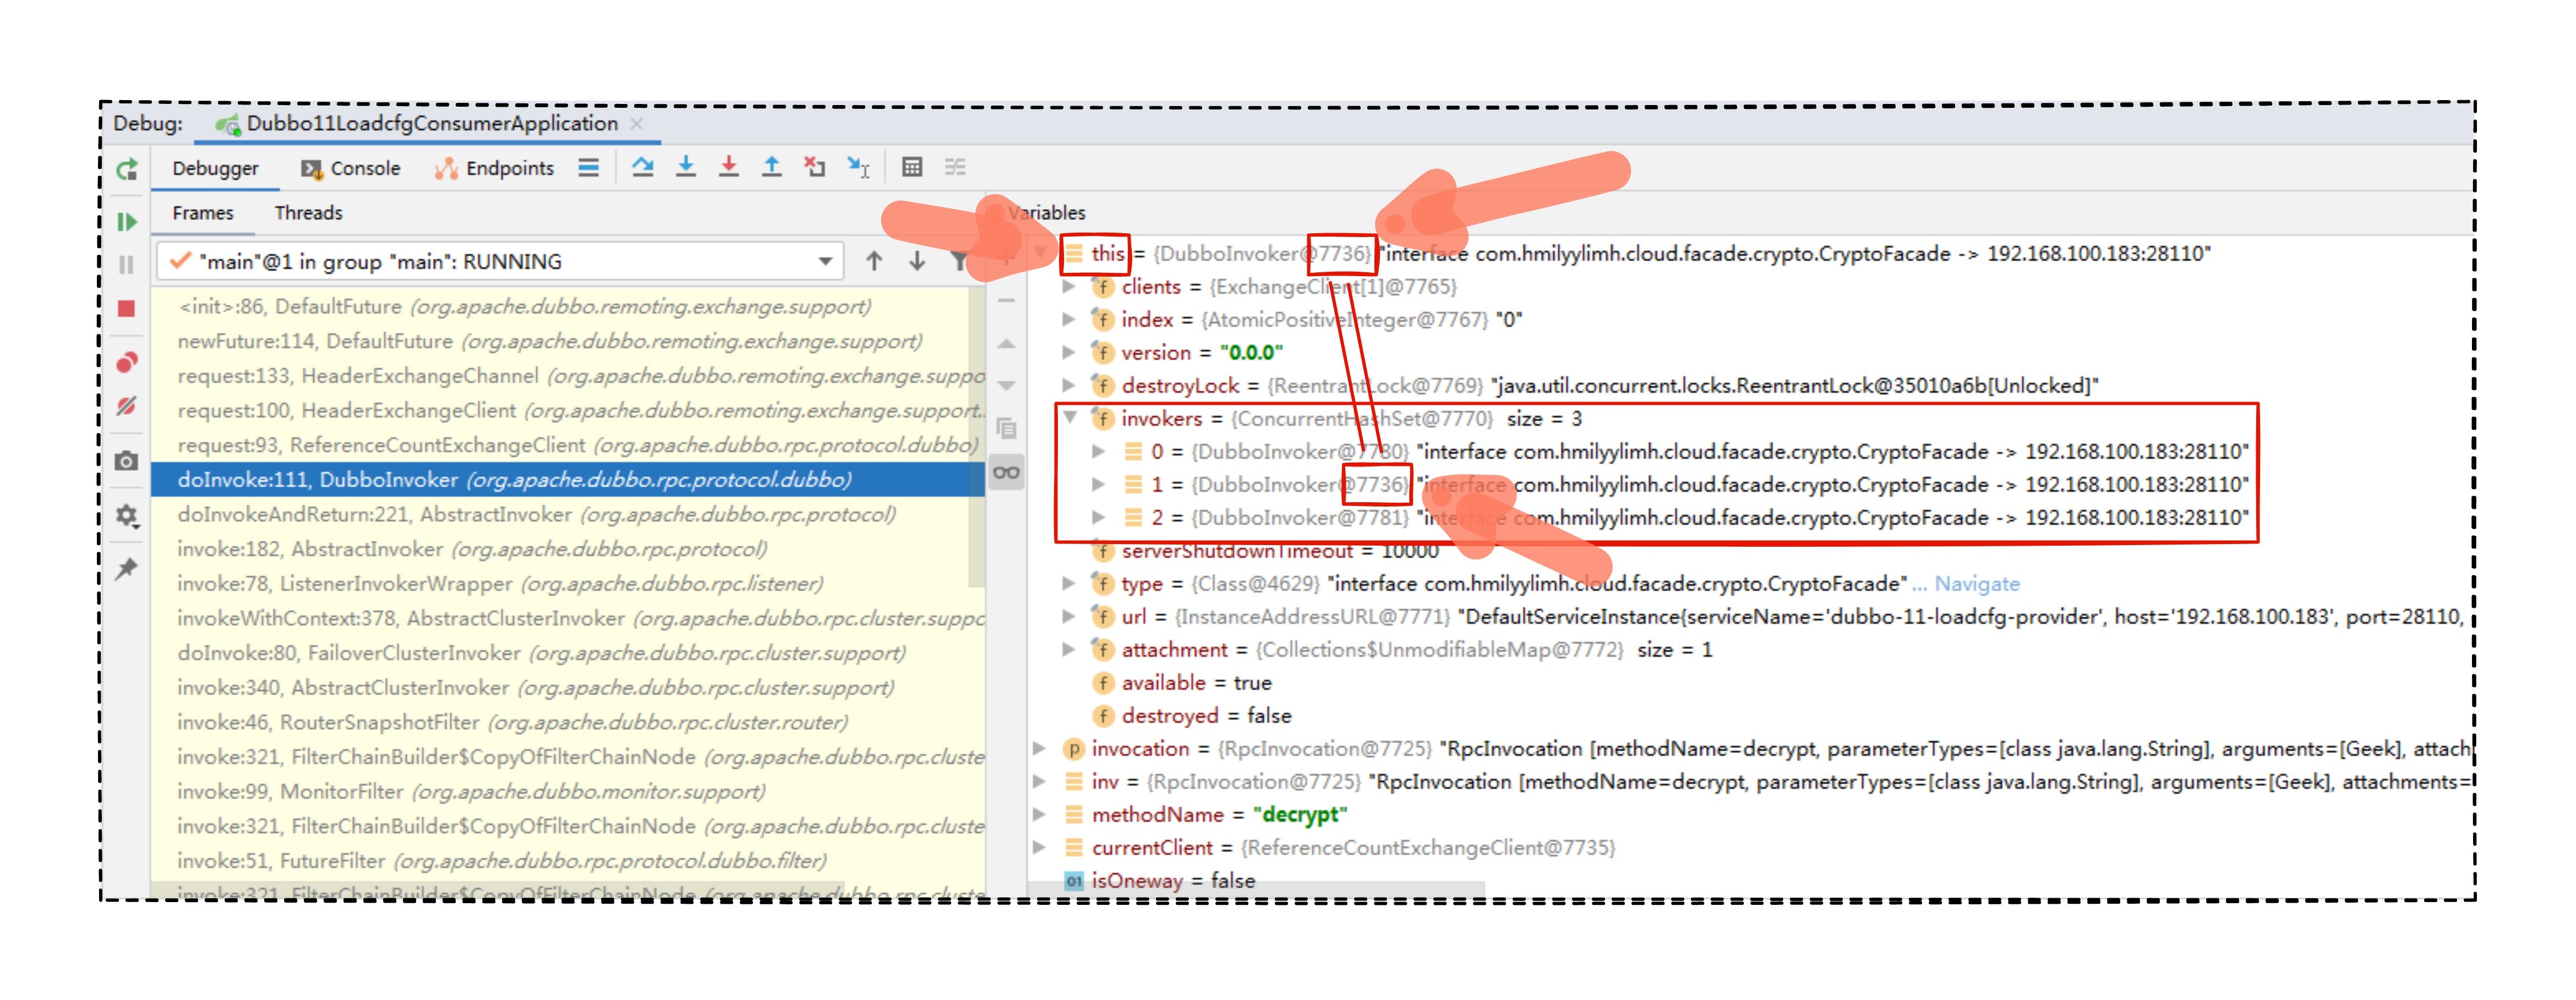This screenshot has width=2576, height=1000.
Task: Click the Force Step Into red arrow
Action: click(729, 167)
